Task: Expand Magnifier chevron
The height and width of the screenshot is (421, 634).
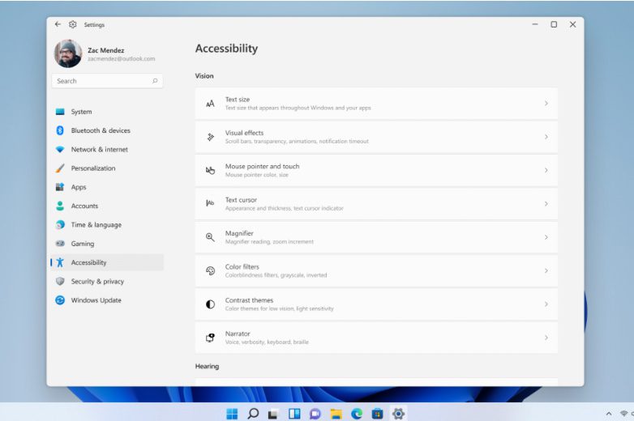Action: (x=546, y=237)
